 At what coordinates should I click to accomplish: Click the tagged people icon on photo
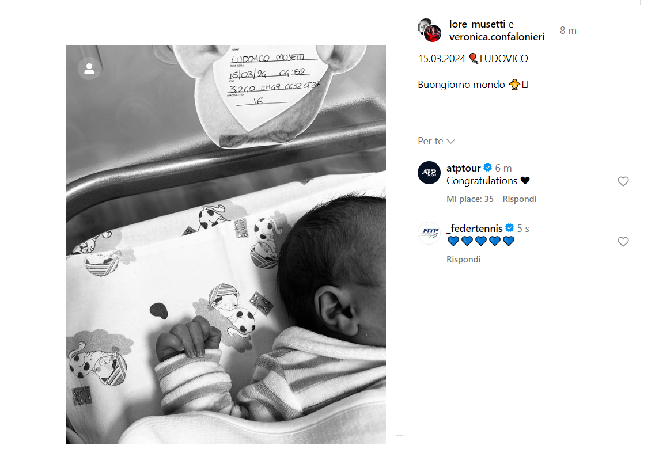89,69
